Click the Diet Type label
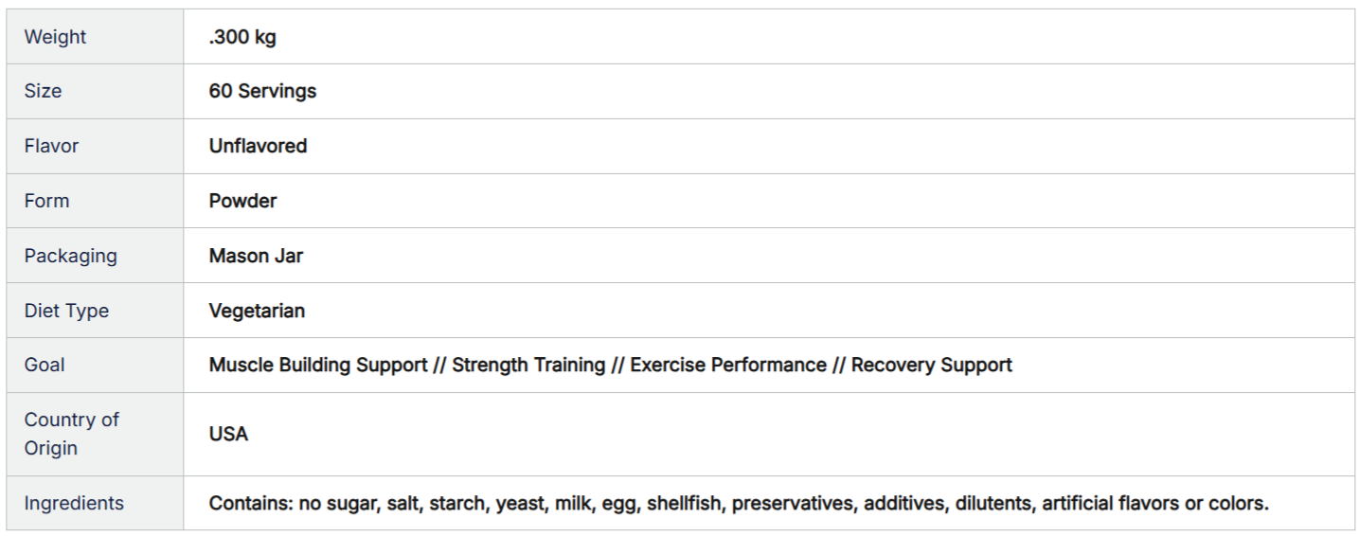 pyautogui.click(x=66, y=311)
